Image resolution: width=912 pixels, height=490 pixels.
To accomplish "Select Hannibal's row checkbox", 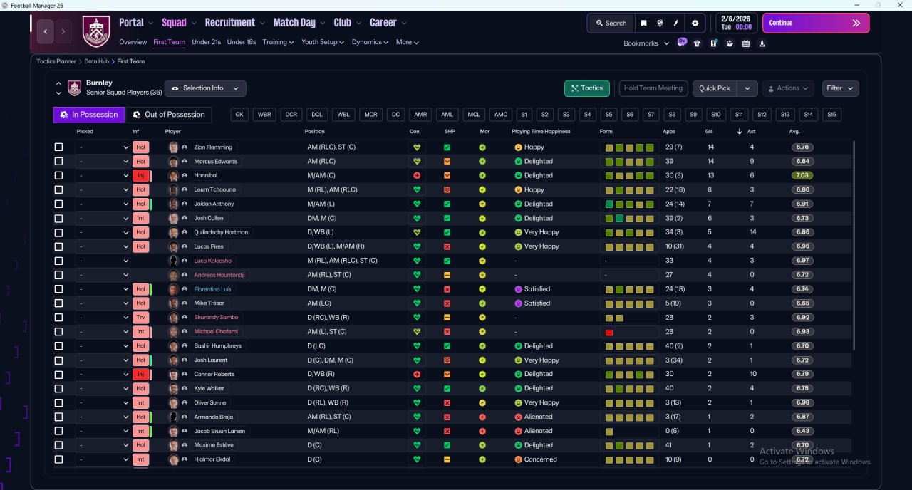I will 58,175.
